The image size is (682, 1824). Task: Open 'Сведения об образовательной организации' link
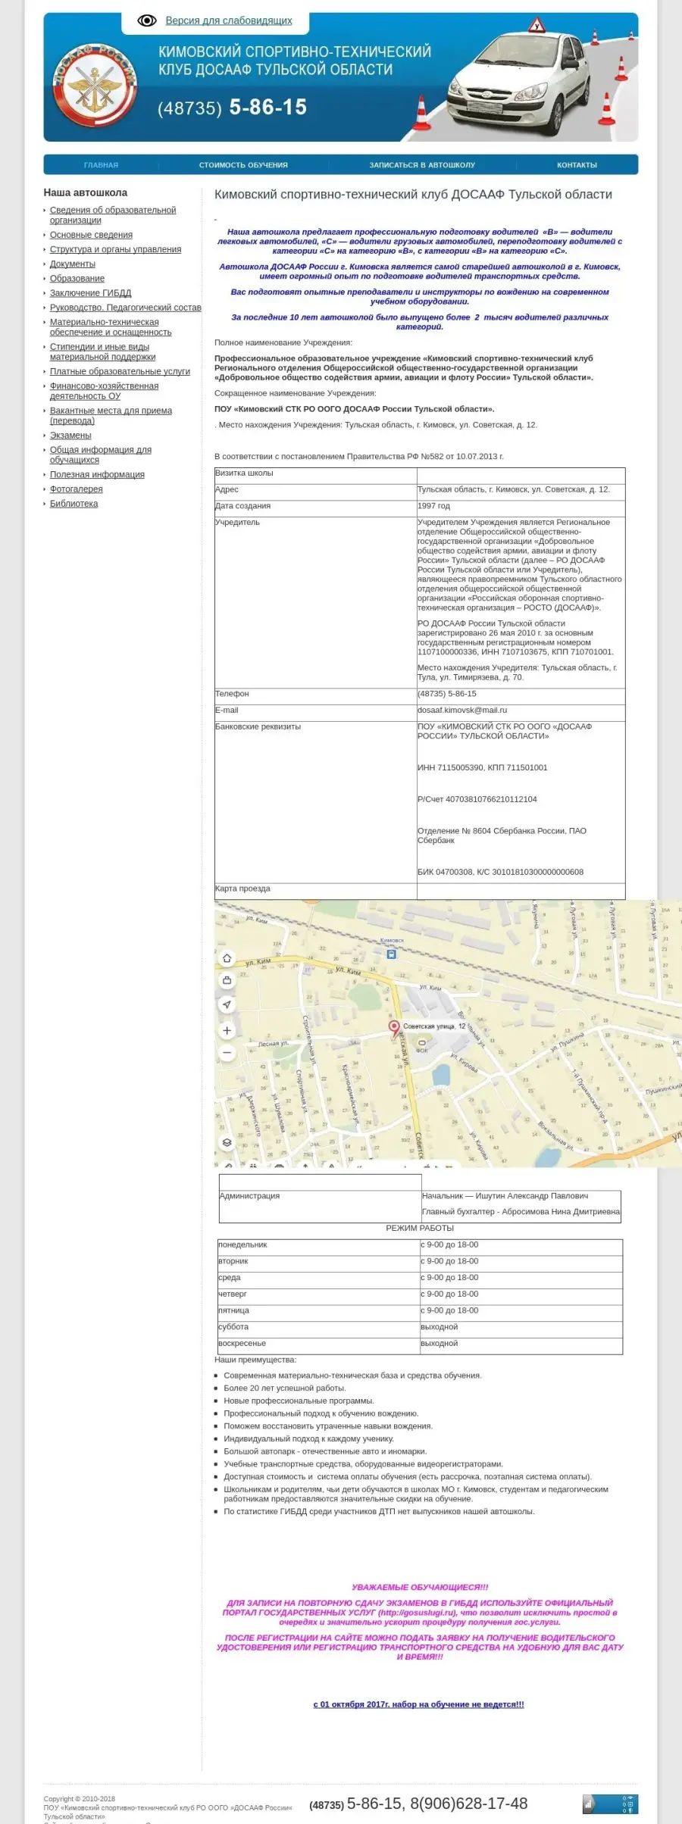coord(113,215)
